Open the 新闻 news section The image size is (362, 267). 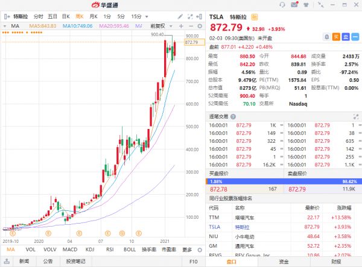(x=24, y=262)
